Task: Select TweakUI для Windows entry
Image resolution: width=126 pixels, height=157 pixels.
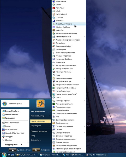Action: [x=69, y=24]
